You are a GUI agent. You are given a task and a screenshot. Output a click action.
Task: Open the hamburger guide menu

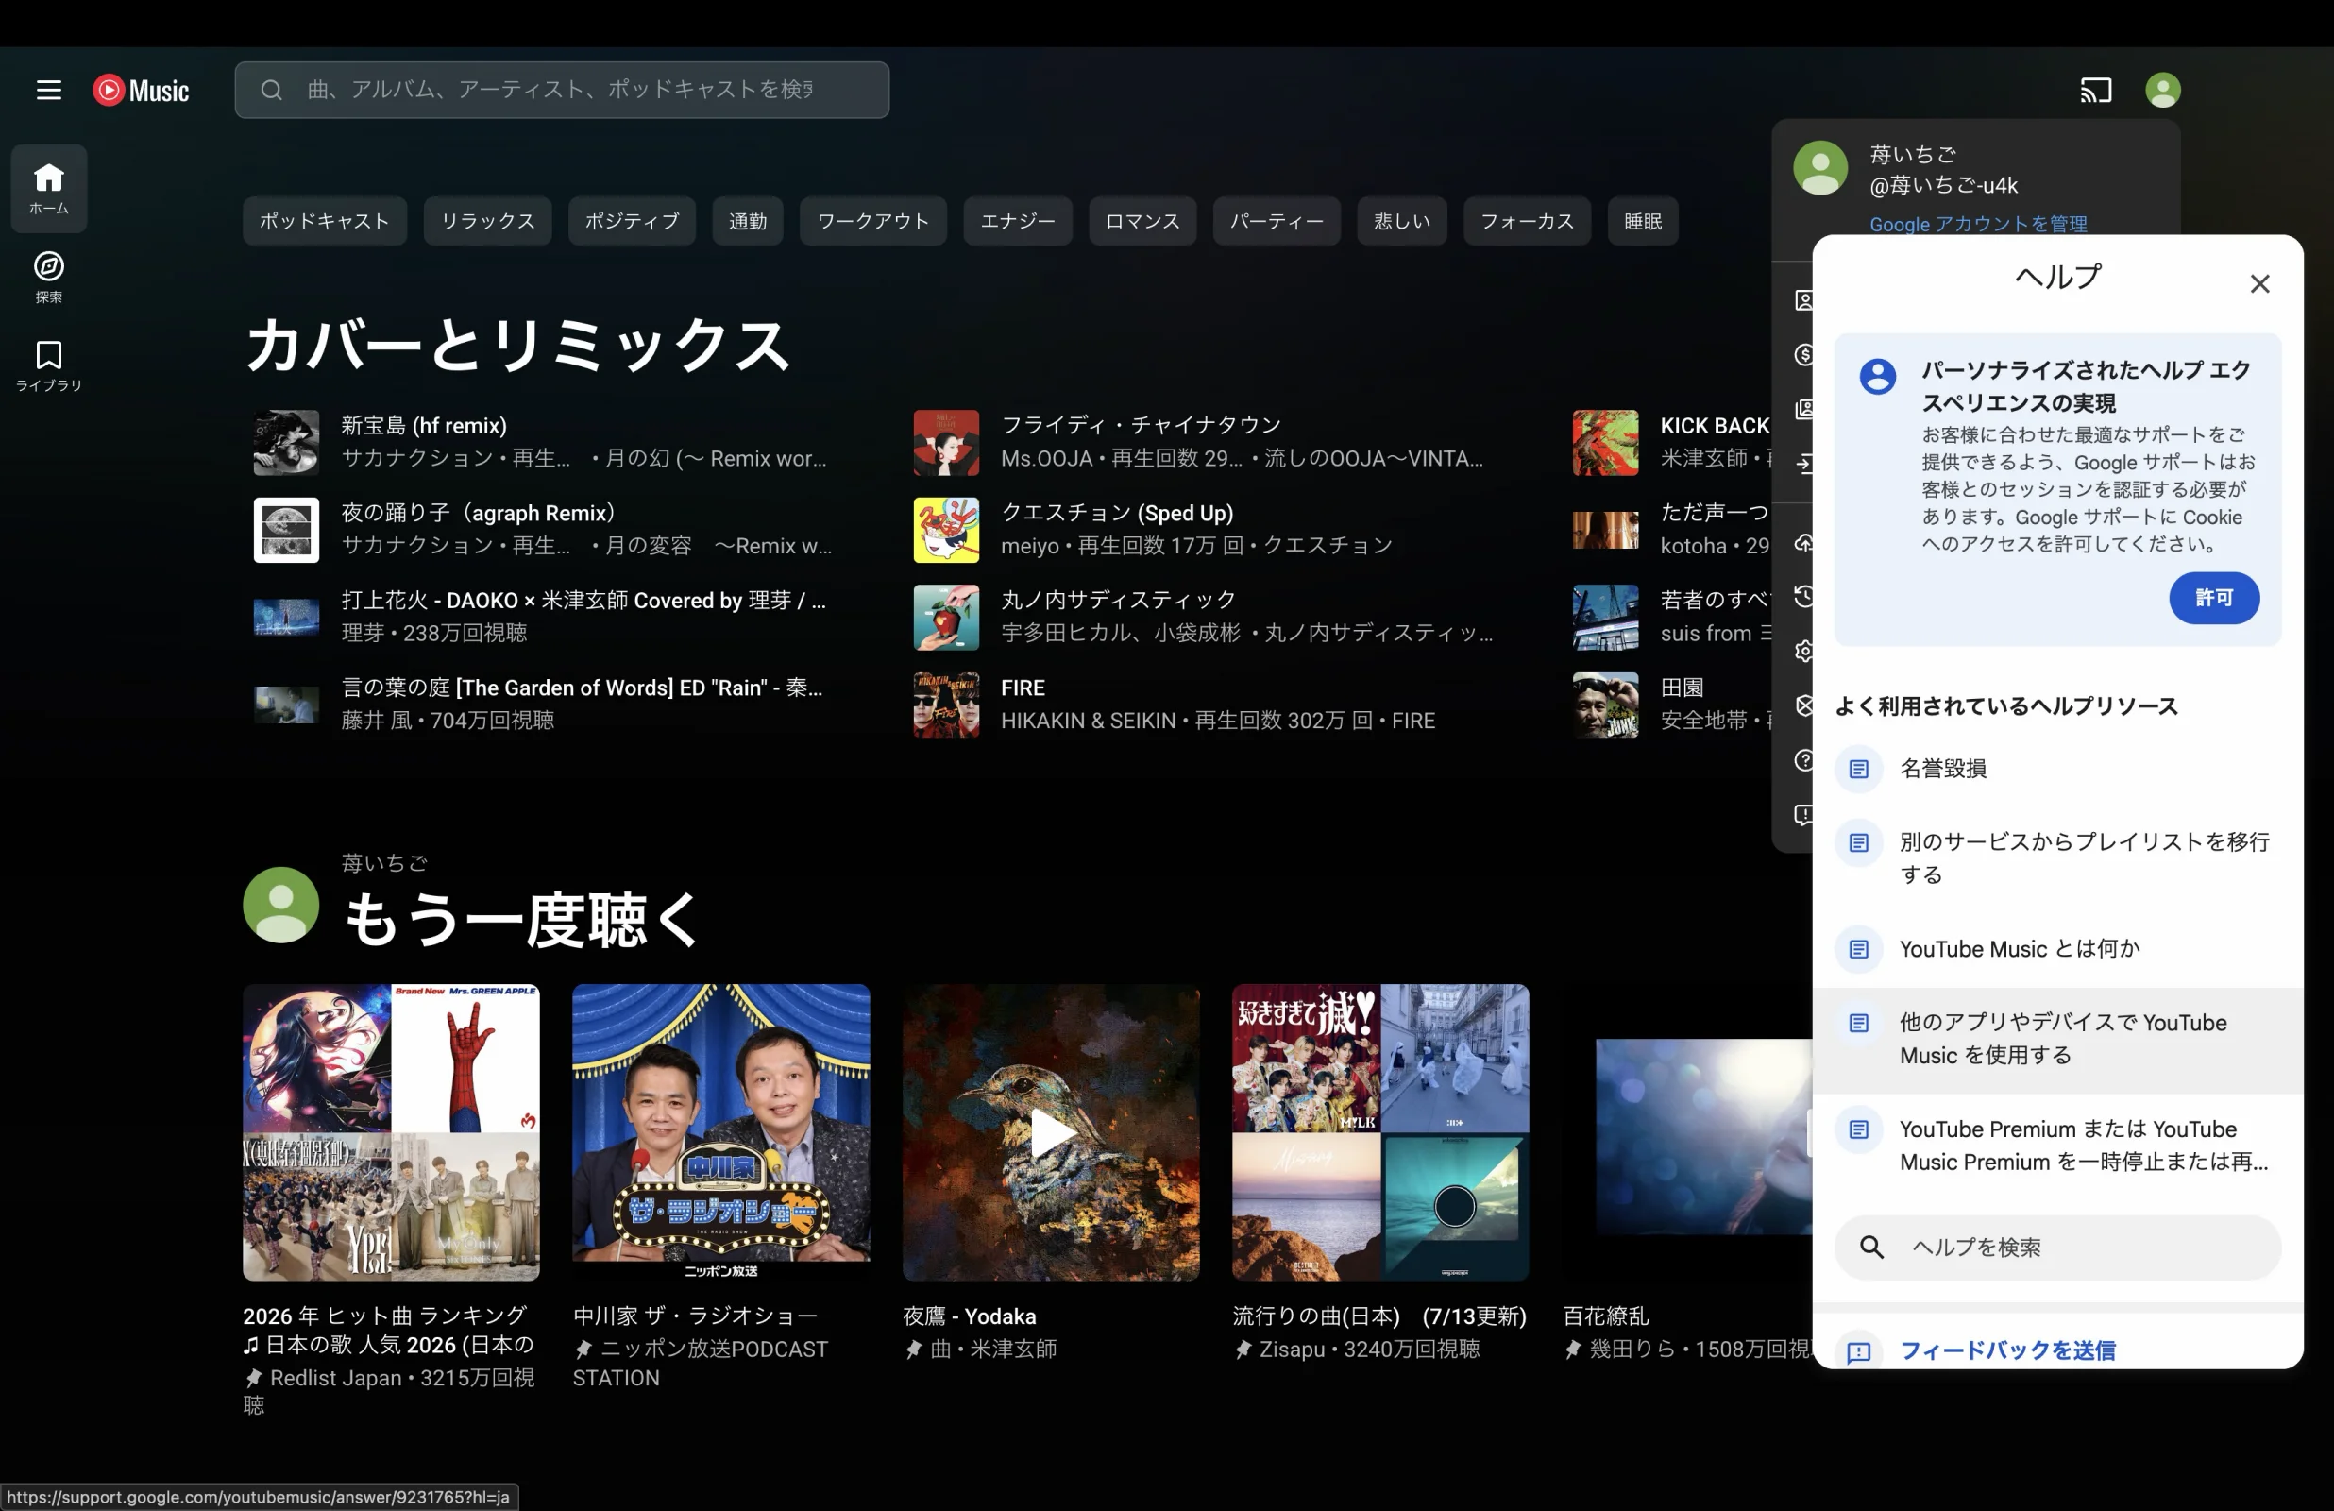(49, 91)
